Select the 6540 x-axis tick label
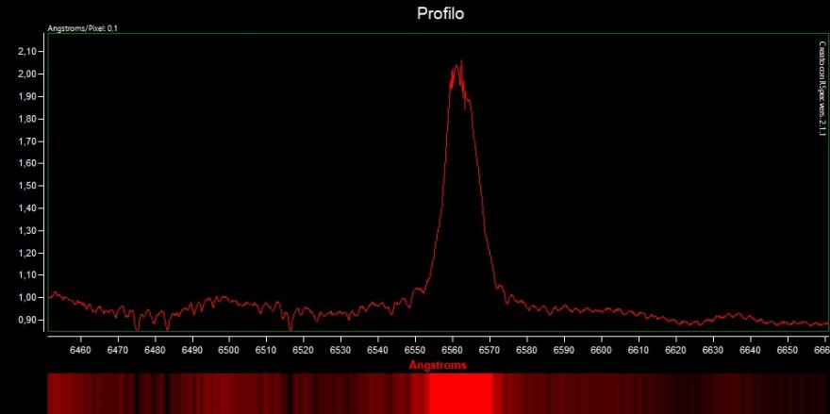 click(x=378, y=350)
